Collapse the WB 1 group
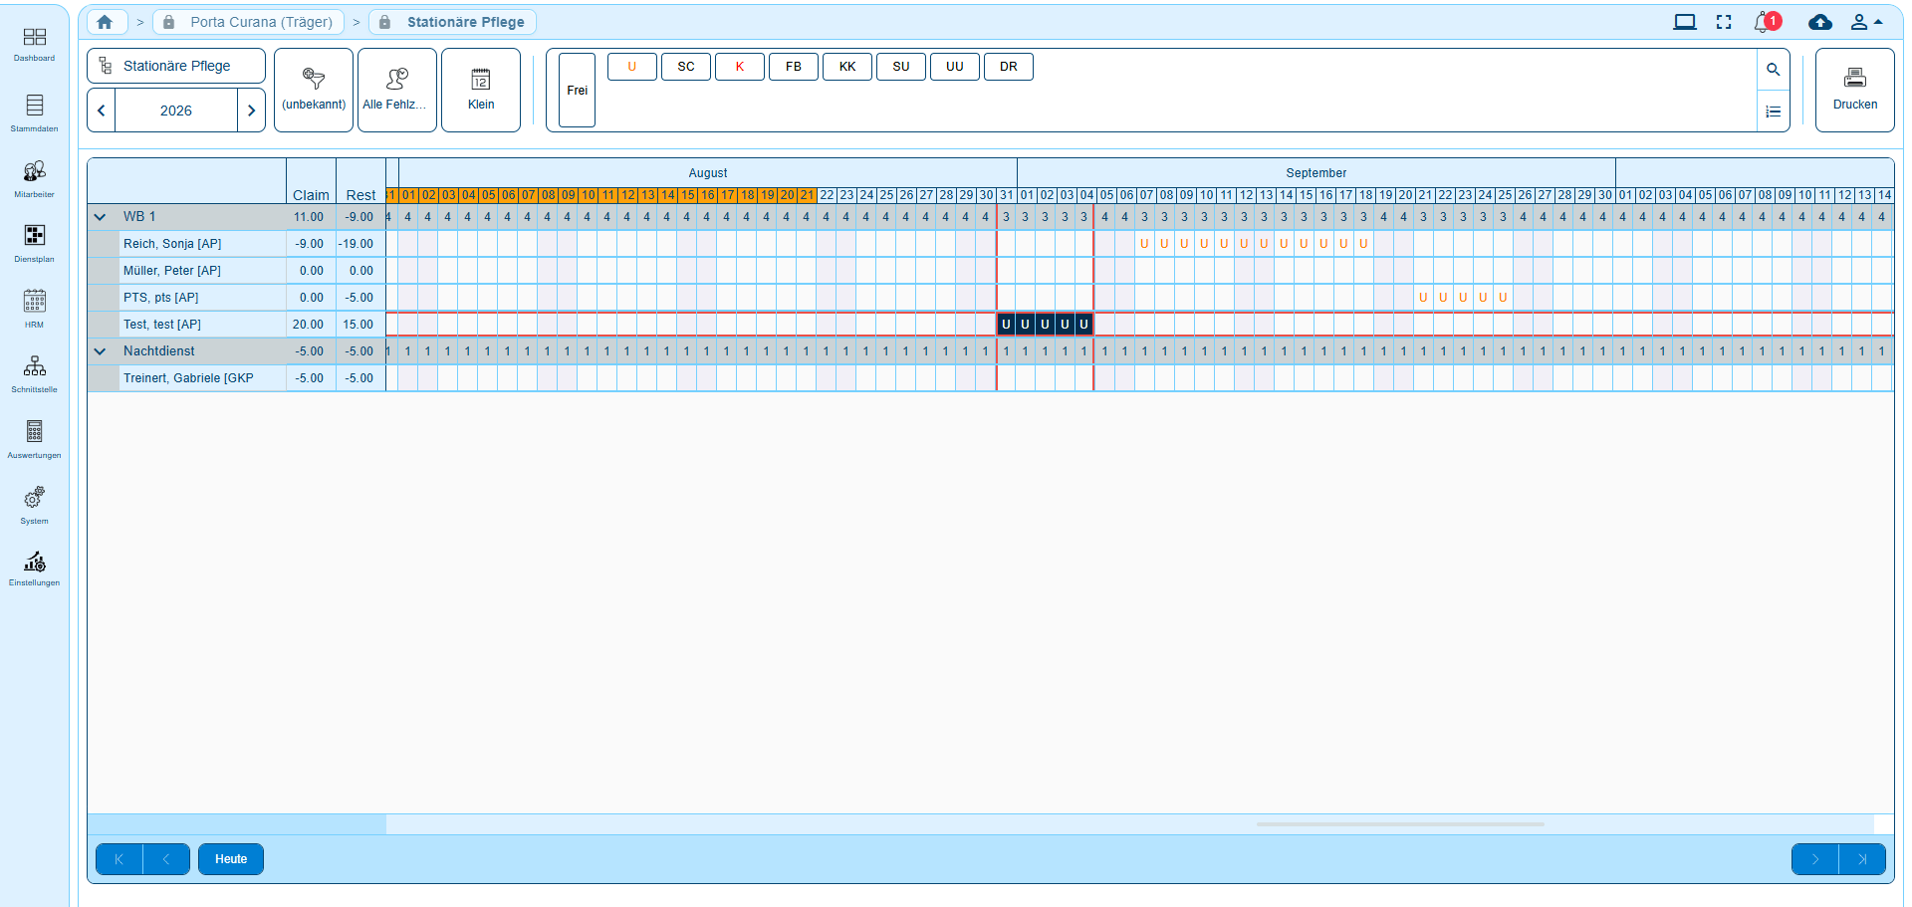Viewport: 1912px width, 907px height. click(101, 217)
